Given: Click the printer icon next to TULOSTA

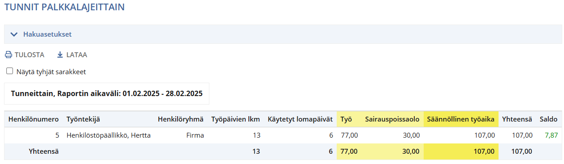Looking at the screenshot, I should (x=9, y=55).
